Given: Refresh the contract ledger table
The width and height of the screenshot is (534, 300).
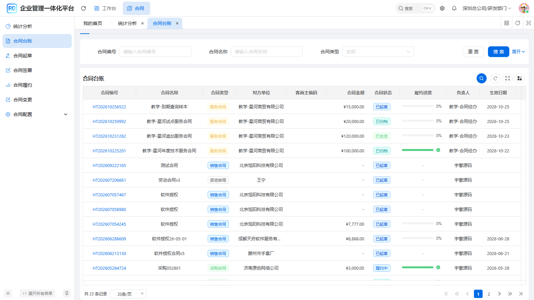Looking at the screenshot, I should [495, 78].
